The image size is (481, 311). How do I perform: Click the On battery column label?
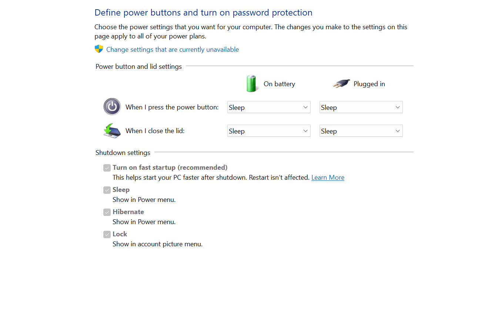pos(279,84)
